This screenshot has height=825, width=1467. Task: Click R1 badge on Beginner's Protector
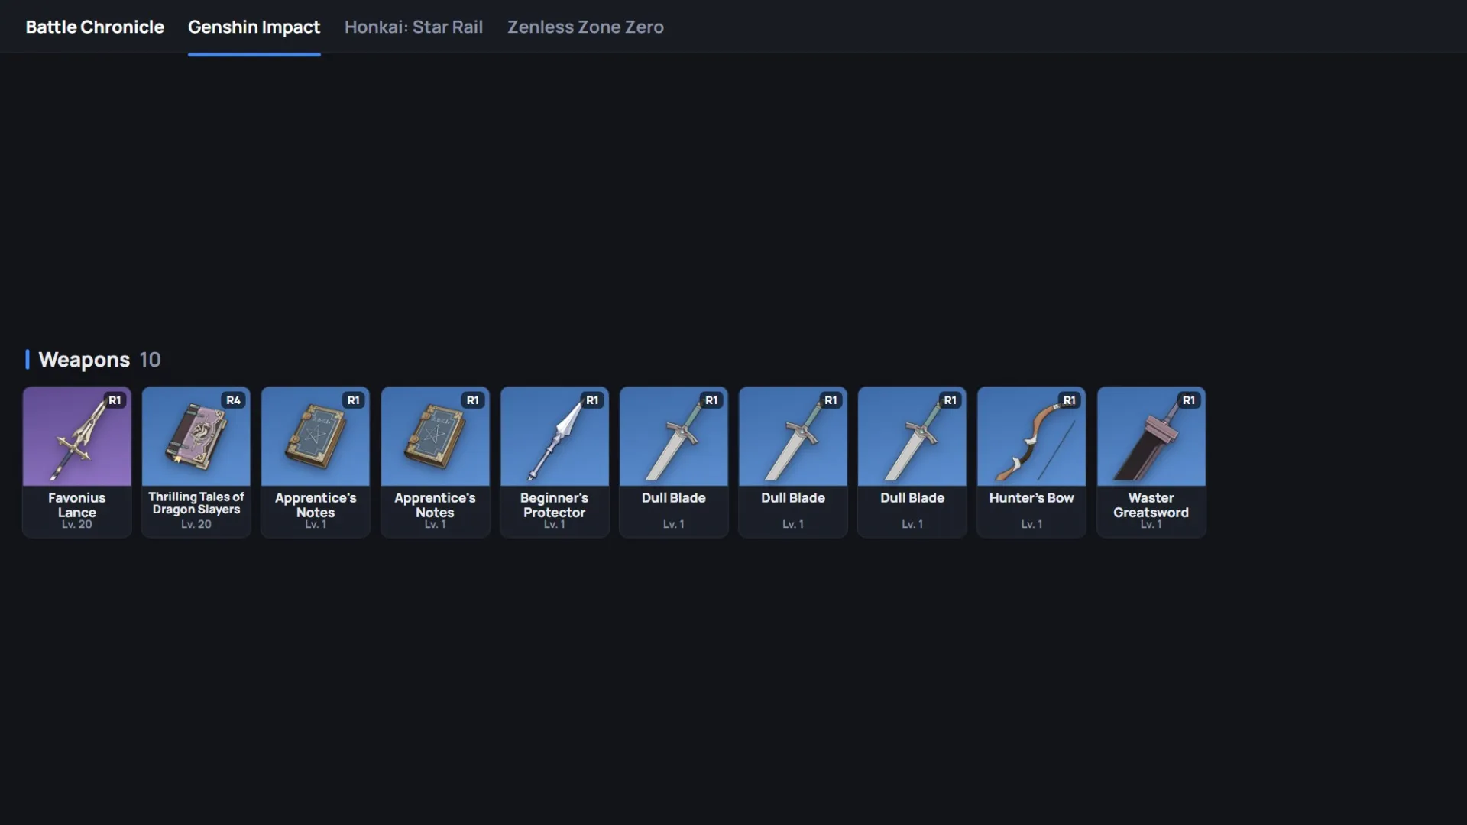[x=591, y=400]
